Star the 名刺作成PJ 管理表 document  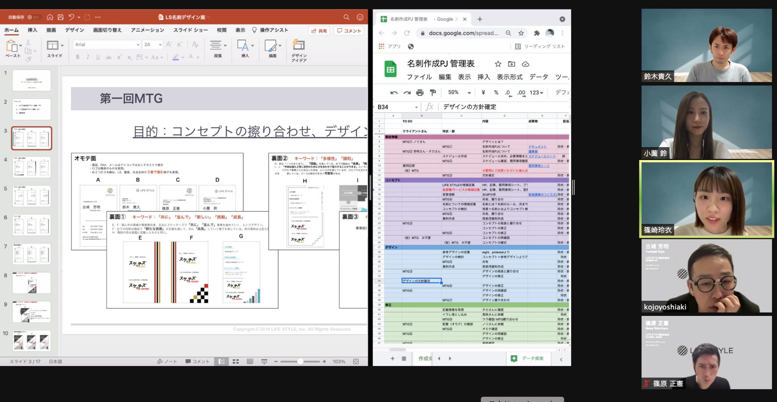click(498, 64)
